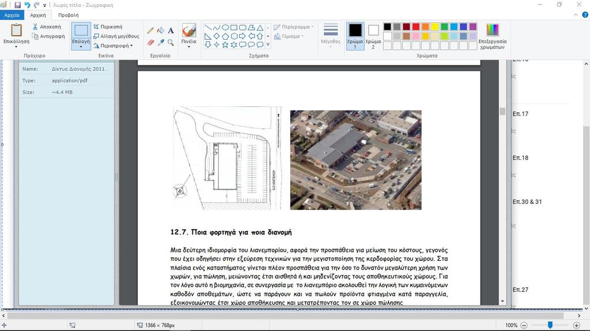Viewport: 590px width, 331px height.
Task: Switch to the Αρχική tab
Action: [x=38, y=15]
